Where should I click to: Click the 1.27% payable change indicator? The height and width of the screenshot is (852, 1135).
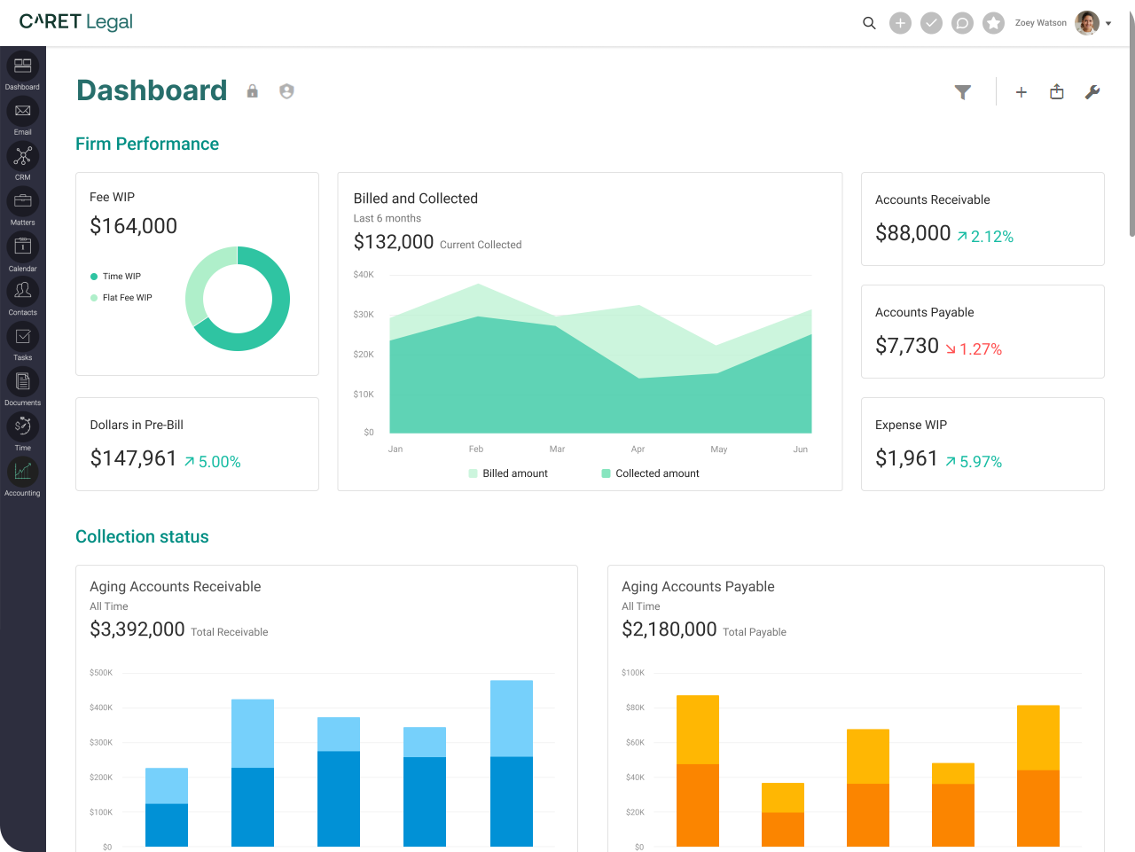[x=974, y=349]
